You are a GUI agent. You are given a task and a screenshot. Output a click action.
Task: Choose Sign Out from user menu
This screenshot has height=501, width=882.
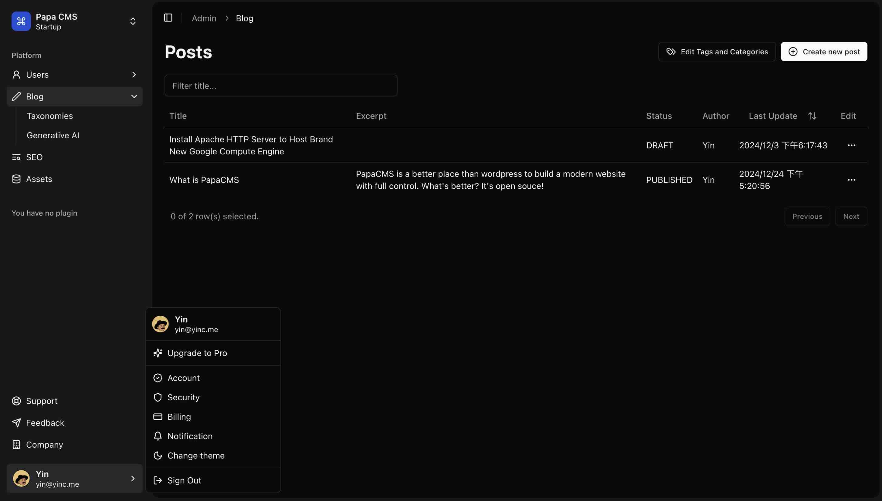click(184, 480)
